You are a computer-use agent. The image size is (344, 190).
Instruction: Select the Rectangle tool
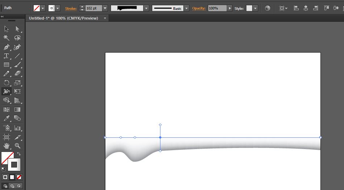pos(7,65)
